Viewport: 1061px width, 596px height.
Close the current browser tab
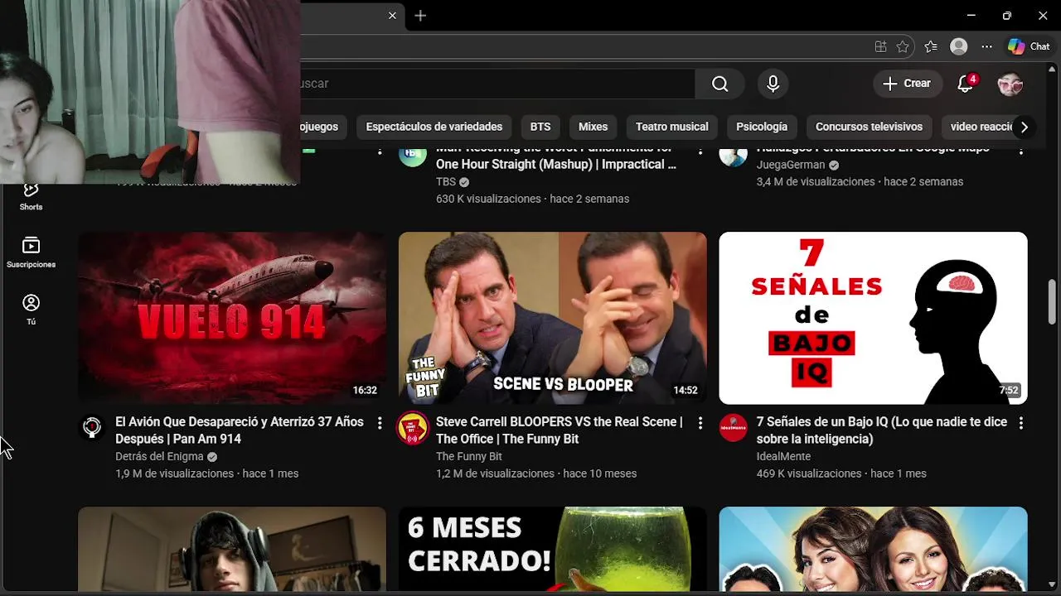[392, 16]
